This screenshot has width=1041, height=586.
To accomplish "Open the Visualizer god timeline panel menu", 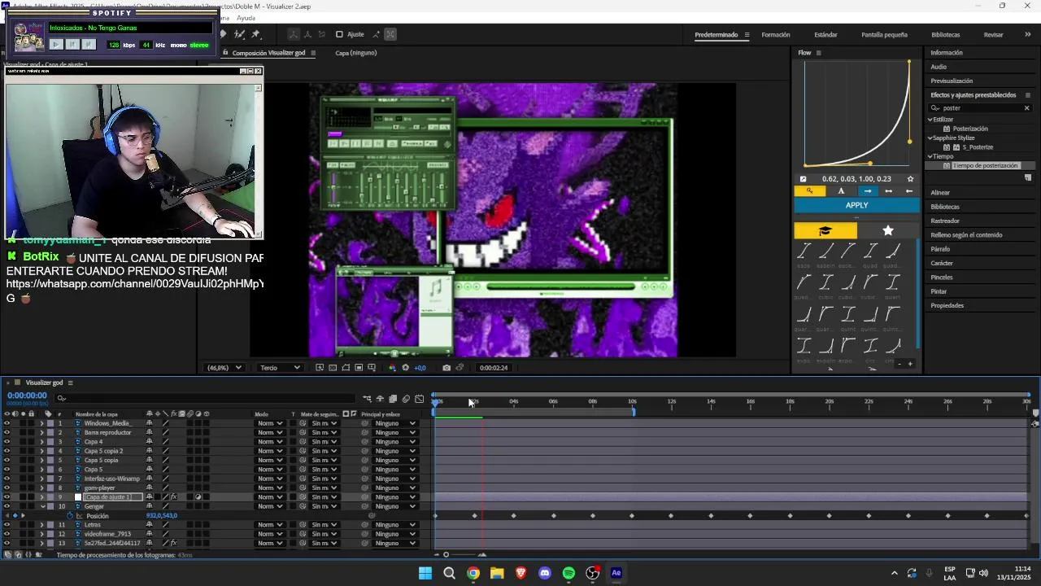I will [70, 383].
